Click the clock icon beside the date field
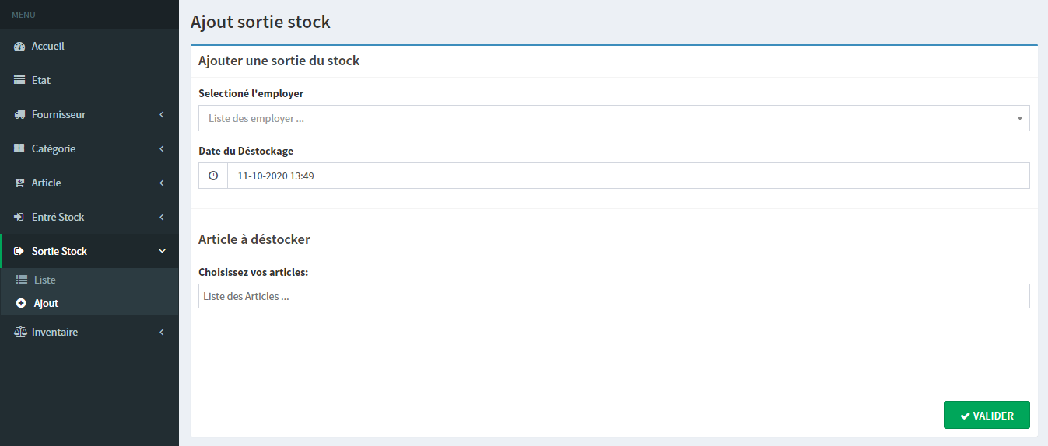This screenshot has height=446, width=1048. point(213,176)
